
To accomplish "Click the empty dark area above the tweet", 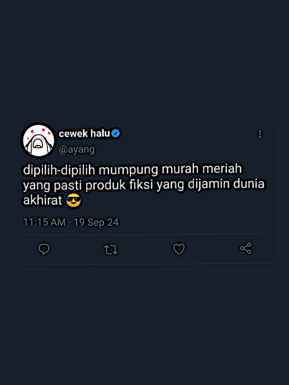I will pos(144,59).
